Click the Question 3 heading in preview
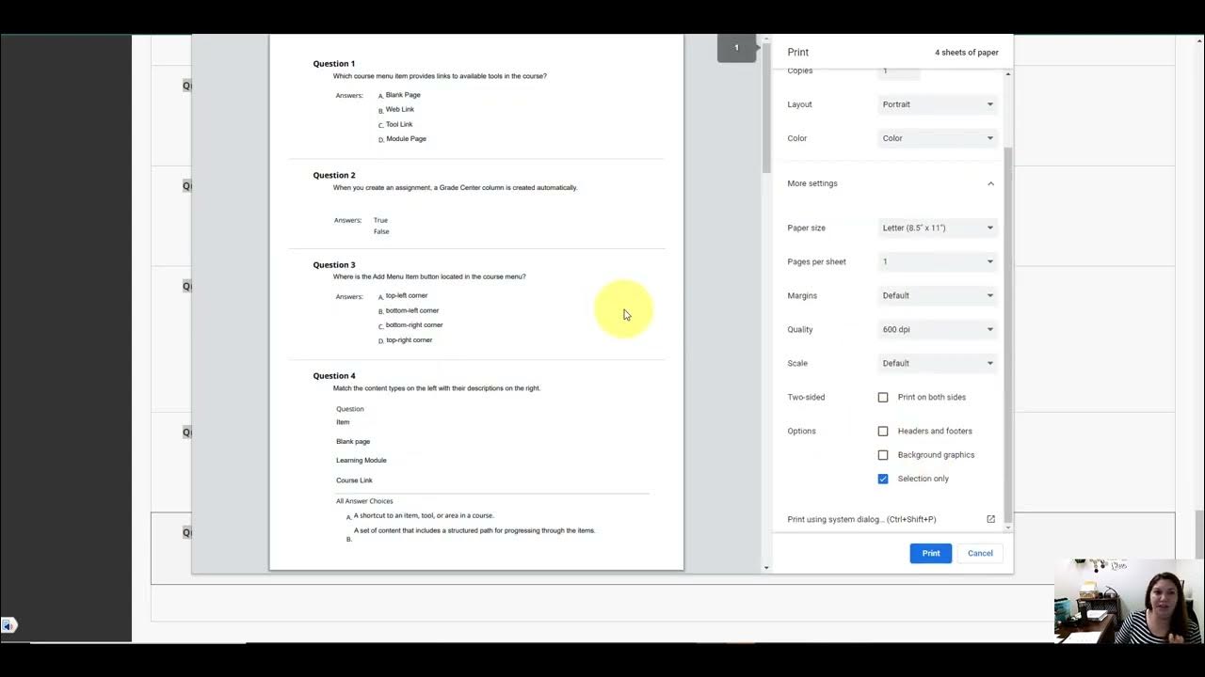Screen dimensions: 1205x677 click(334, 265)
